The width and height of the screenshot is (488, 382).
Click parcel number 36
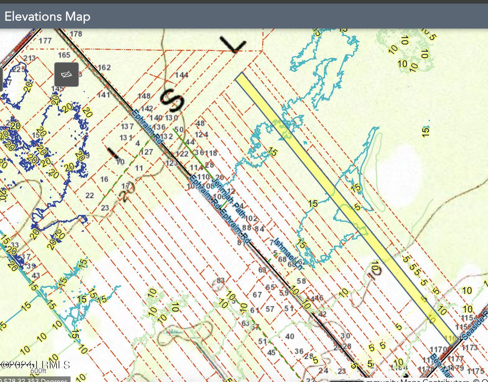pyautogui.click(x=299, y=351)
